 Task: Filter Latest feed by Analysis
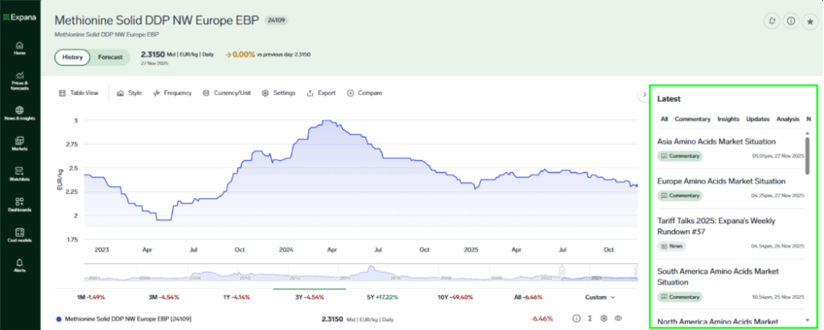(x=789, y=119)
